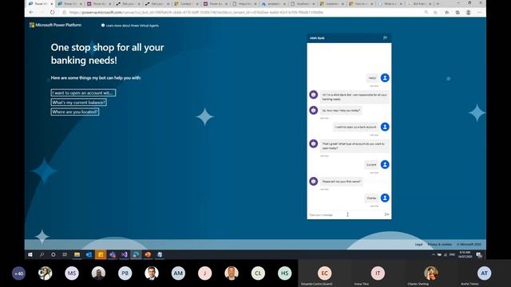This screenshot has height=287, width=511.
Task: Click the browser favorites star icon
Action: point(447,13)
